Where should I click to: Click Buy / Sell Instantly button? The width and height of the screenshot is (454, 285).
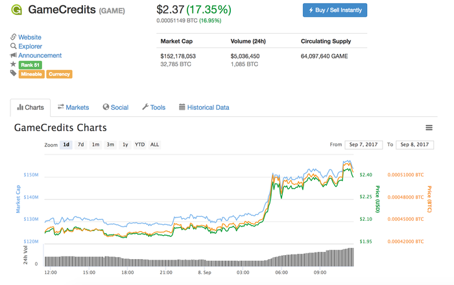pos(335,10)
